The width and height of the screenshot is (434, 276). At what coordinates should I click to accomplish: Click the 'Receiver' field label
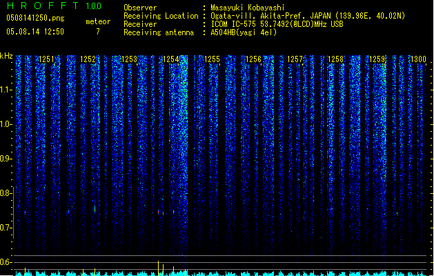tap(140, 24)
